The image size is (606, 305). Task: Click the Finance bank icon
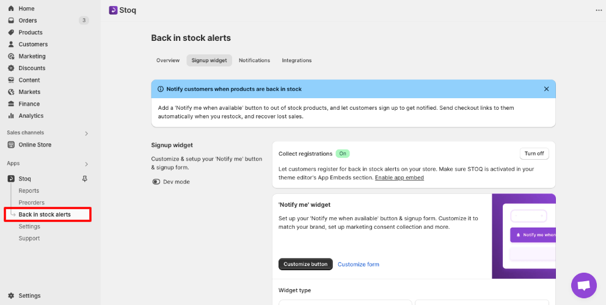click(x=11, y=104)
